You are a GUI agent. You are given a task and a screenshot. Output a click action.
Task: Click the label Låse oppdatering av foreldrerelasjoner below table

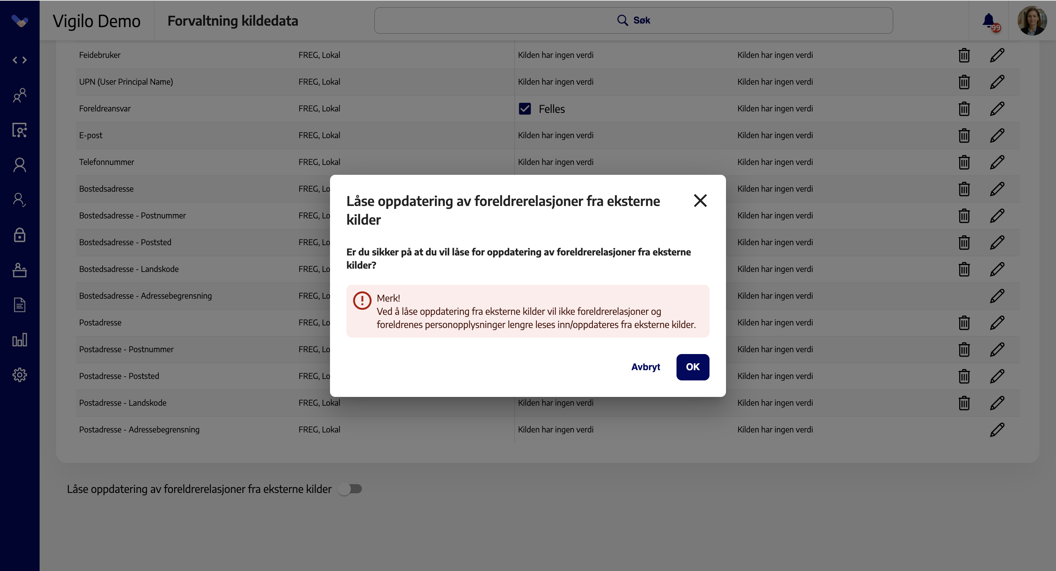pyautogui.click(x=199, y=489)
